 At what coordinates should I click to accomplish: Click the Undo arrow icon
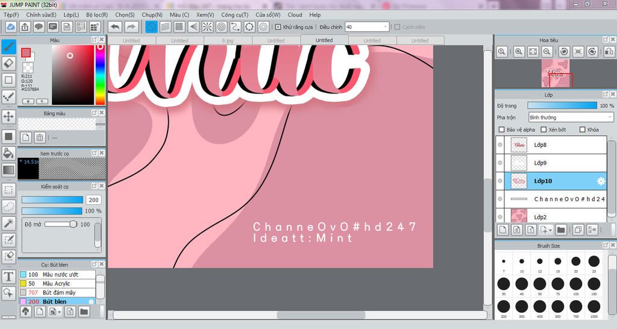coord(115,27)
